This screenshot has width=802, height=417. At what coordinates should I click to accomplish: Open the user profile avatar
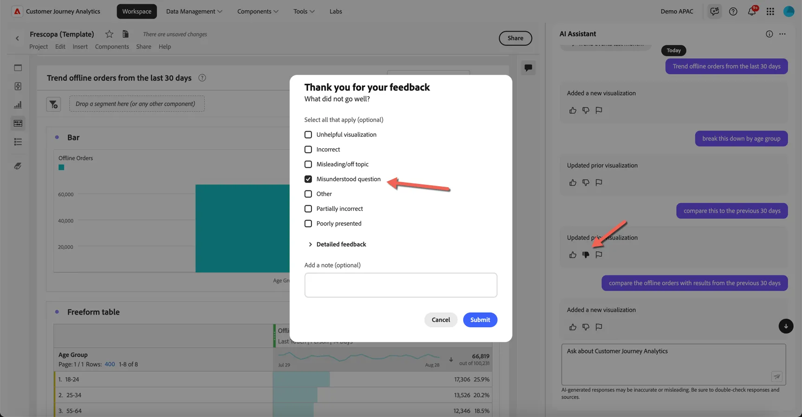coord(789,11)
